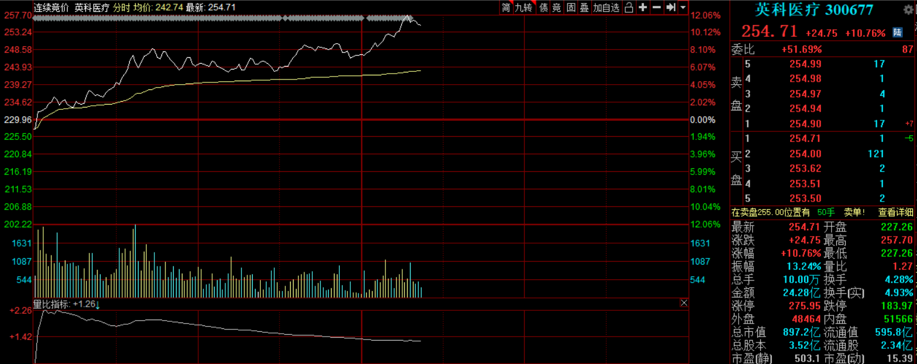Click the arrow next to 量比指标 +1.26
The height and width of the screenshot is (364, 917).
[x=98, y=304]
